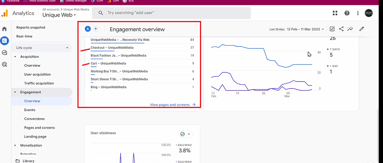
Task: Open the Explore icon in left rail
Action: click(5, 53)
